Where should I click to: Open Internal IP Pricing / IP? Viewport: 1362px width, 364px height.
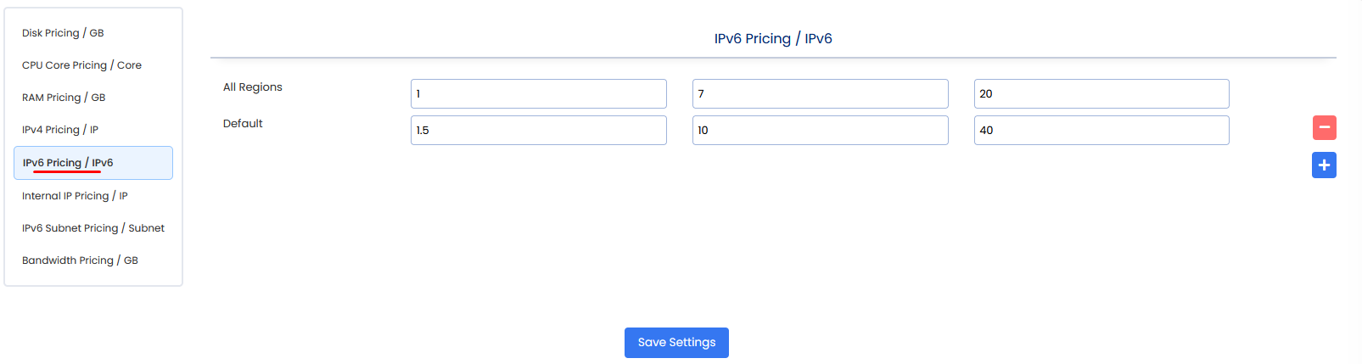tap(75, 196)
